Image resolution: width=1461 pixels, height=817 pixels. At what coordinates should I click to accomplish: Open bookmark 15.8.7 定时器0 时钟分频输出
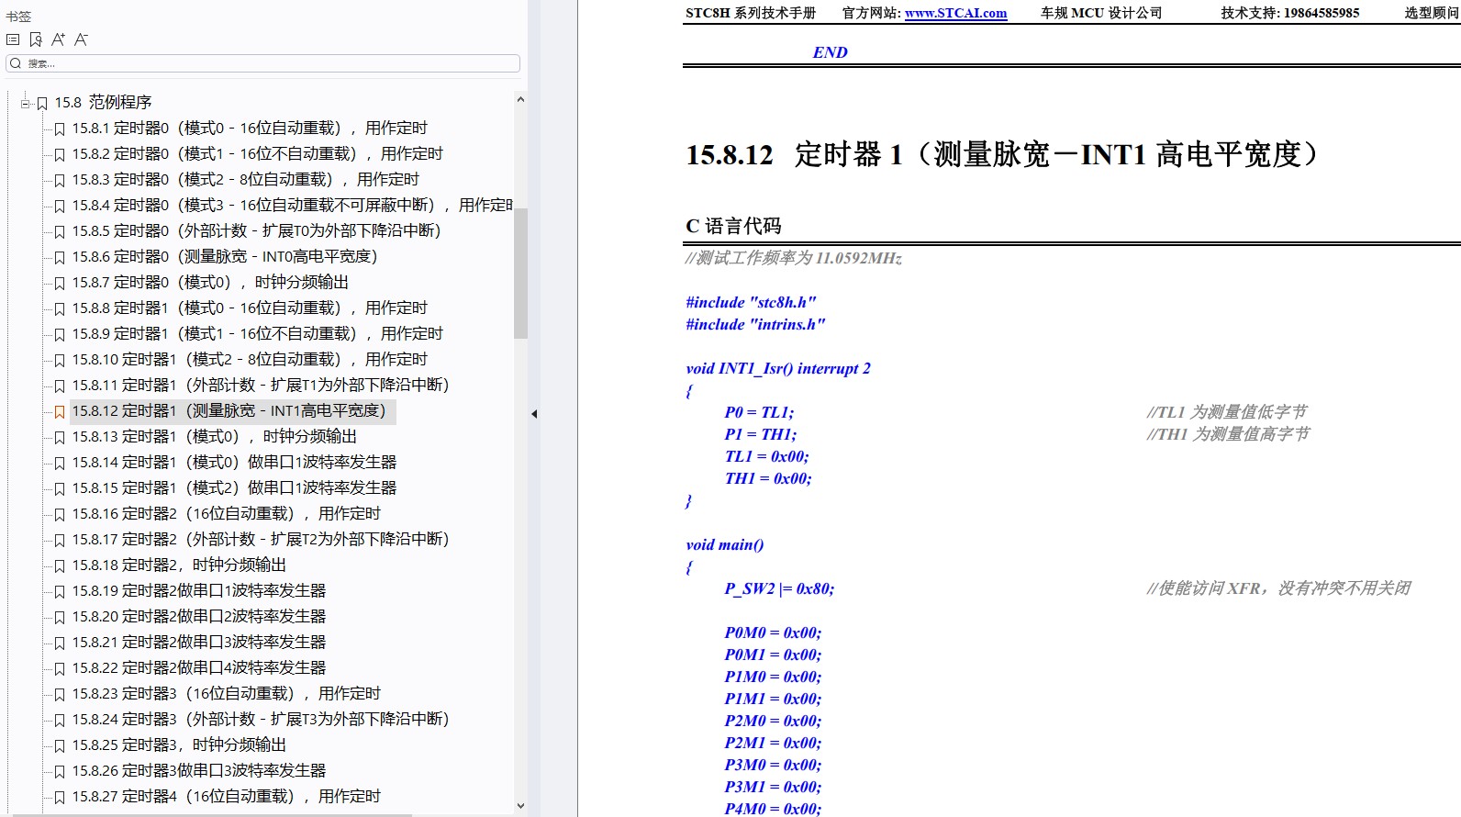(x=210, y=282)
